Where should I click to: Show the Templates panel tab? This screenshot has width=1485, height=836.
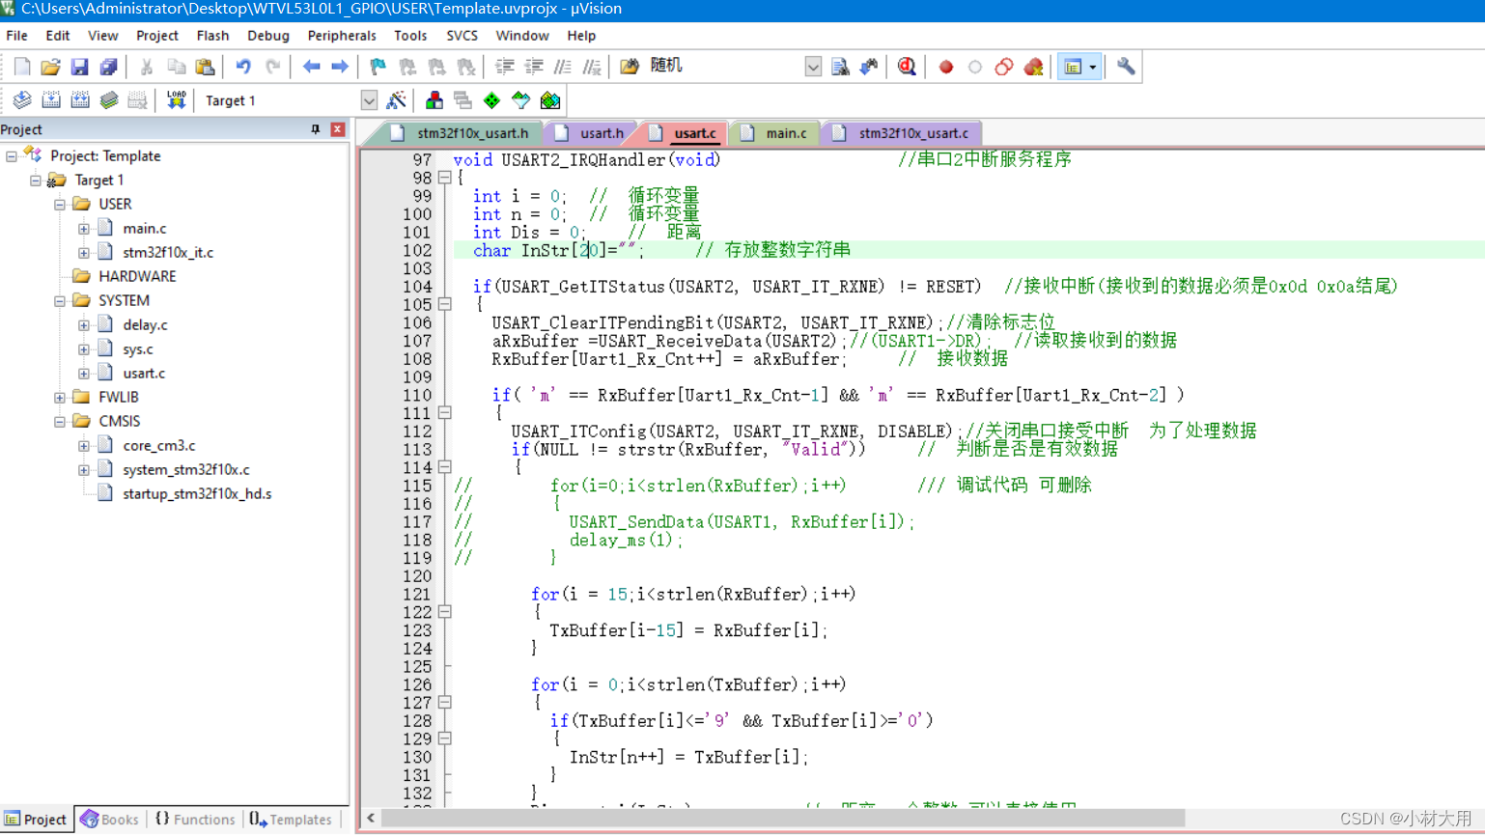(290, 820)
